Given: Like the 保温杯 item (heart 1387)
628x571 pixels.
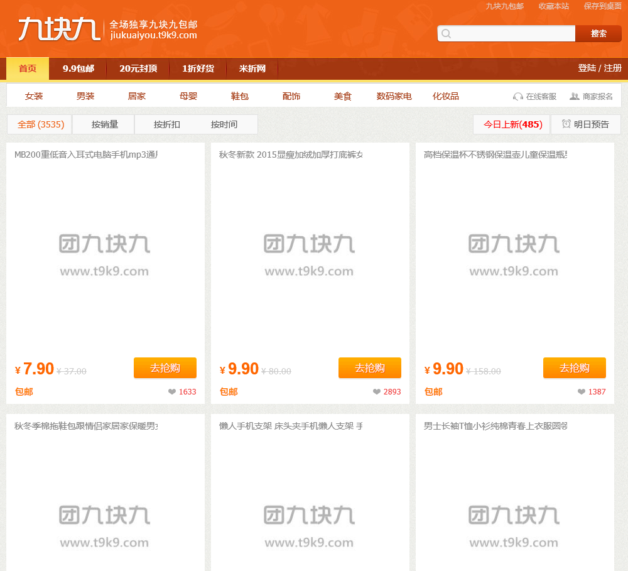Looking at the screenshot, I should pos(581,392).
